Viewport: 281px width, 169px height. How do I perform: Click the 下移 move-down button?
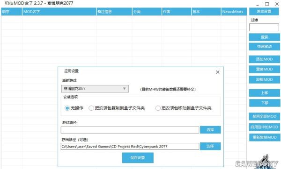265,103
